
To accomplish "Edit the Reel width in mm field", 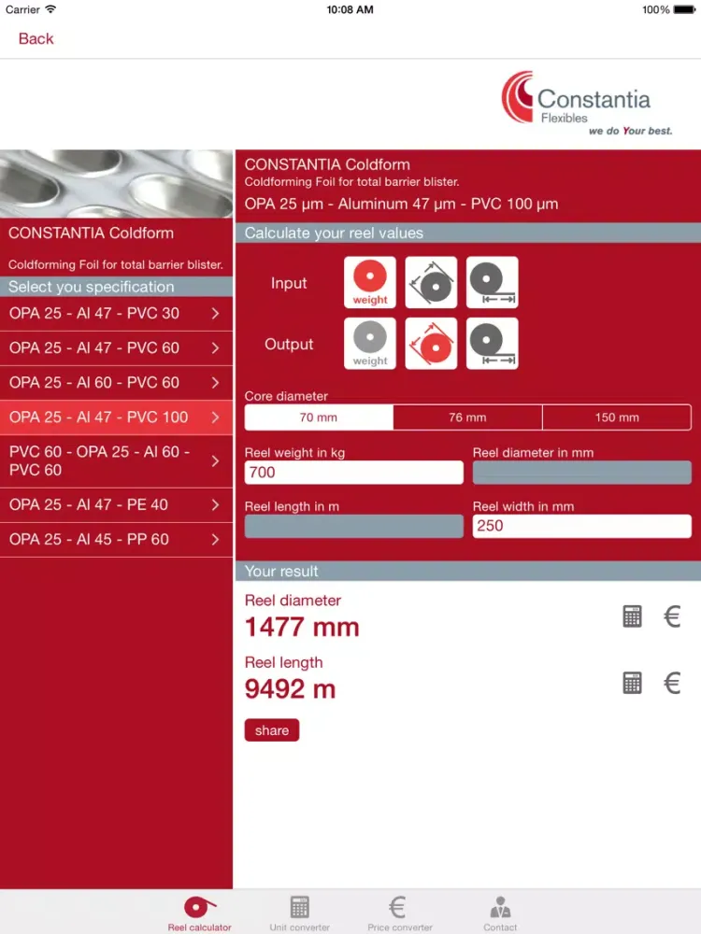I will pyautogui.click(x=581, y=526).
